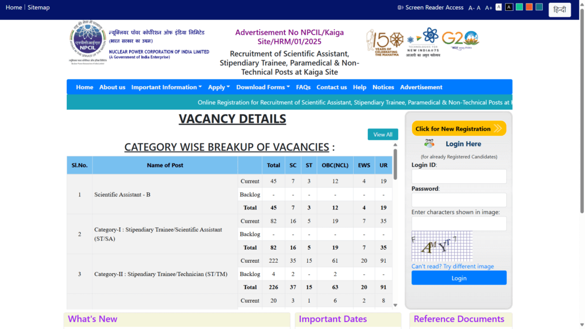This screenshot has width=585, height=329.
Task: Expand the Download Forms dropdown
Action: [x=263, y=87]
